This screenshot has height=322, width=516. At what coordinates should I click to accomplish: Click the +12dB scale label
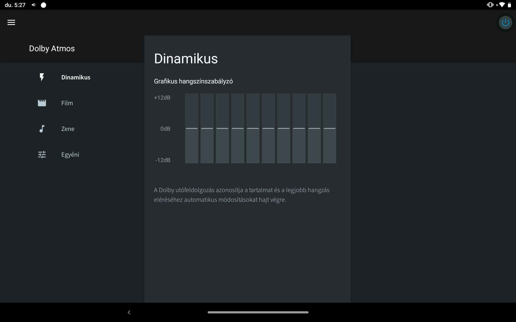coord(162,97)
